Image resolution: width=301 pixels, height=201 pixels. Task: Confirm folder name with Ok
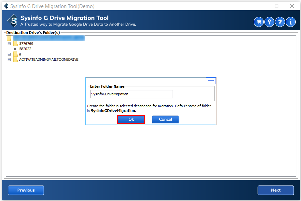coord(131,120)
